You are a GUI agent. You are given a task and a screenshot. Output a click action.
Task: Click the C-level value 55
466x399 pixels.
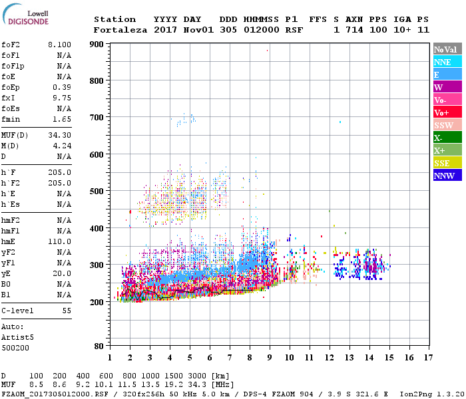pos(67,311)
